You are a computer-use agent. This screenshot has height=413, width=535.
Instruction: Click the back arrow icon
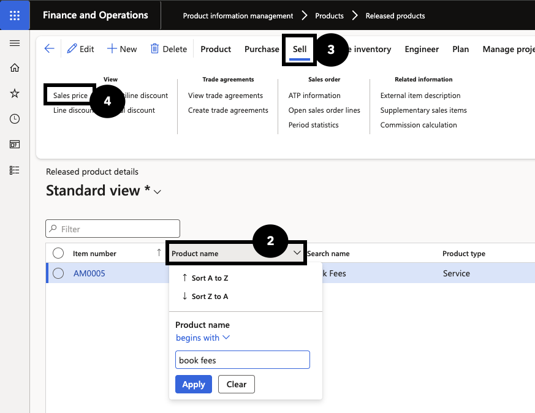(50, 49)
